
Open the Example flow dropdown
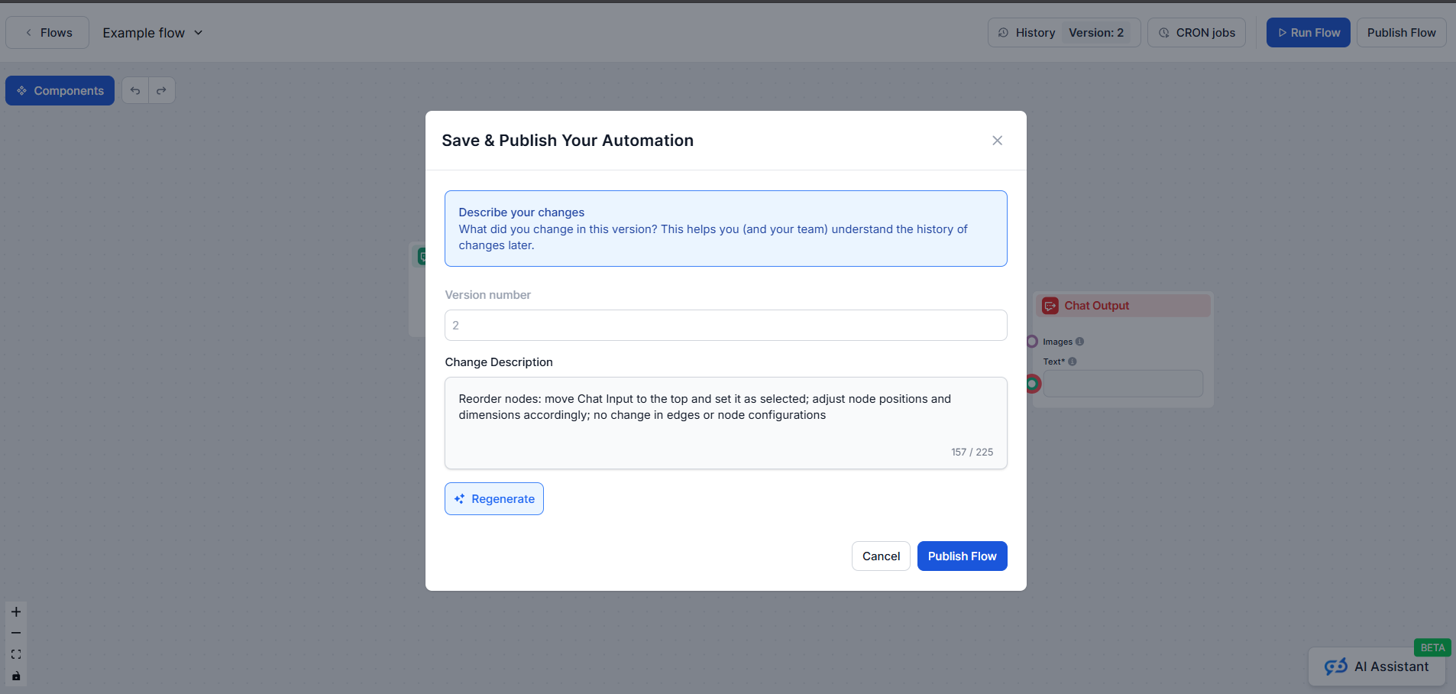(198, 32)
